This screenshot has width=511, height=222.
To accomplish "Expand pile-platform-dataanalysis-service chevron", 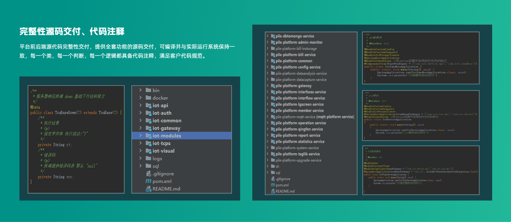I will [268, 73].
